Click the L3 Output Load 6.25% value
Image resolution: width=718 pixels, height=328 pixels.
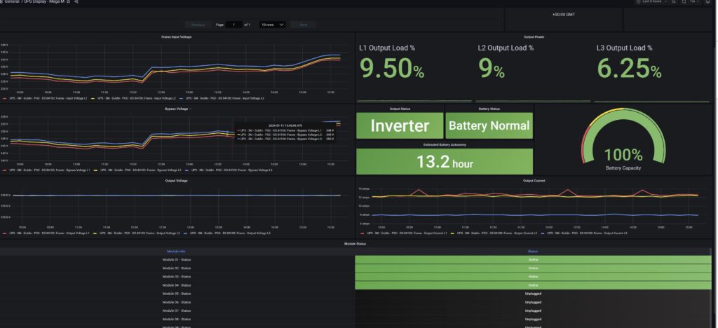pos(629,68)
